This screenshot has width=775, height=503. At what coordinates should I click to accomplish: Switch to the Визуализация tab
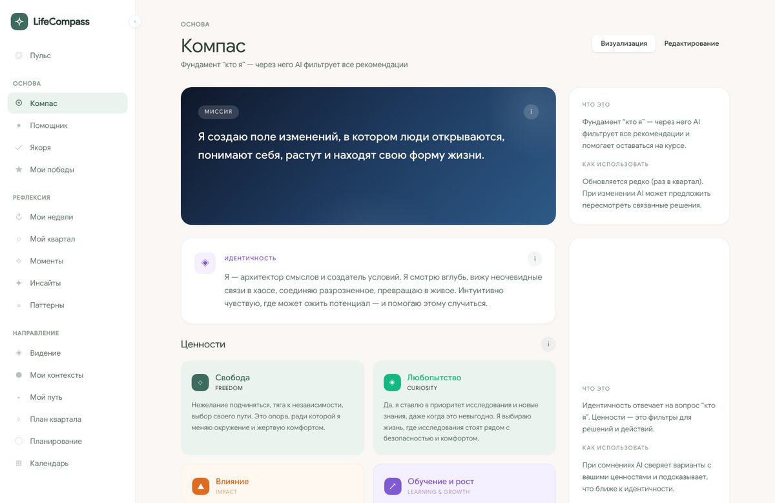coord(624,43)
